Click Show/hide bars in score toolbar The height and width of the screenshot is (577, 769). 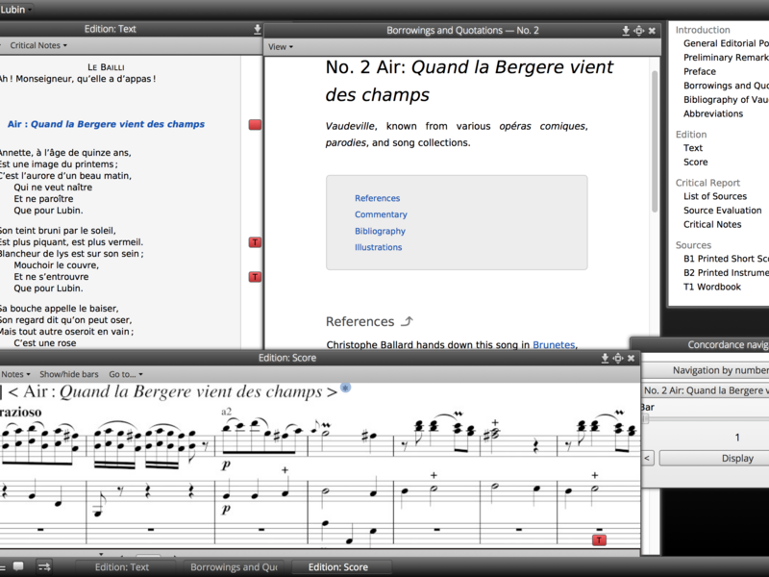pyautogui.click(x=68, y=374)
